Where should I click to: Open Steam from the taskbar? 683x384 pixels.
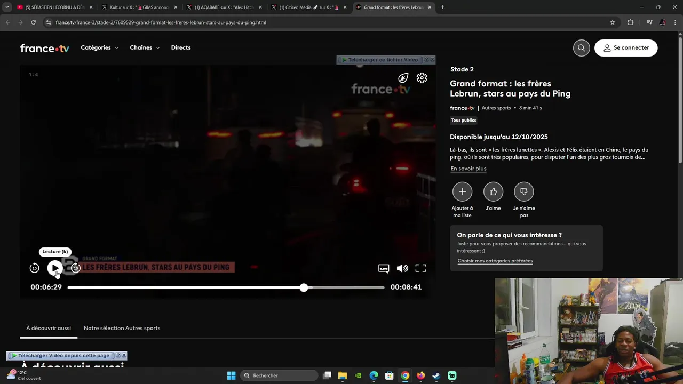click(436, 375)
